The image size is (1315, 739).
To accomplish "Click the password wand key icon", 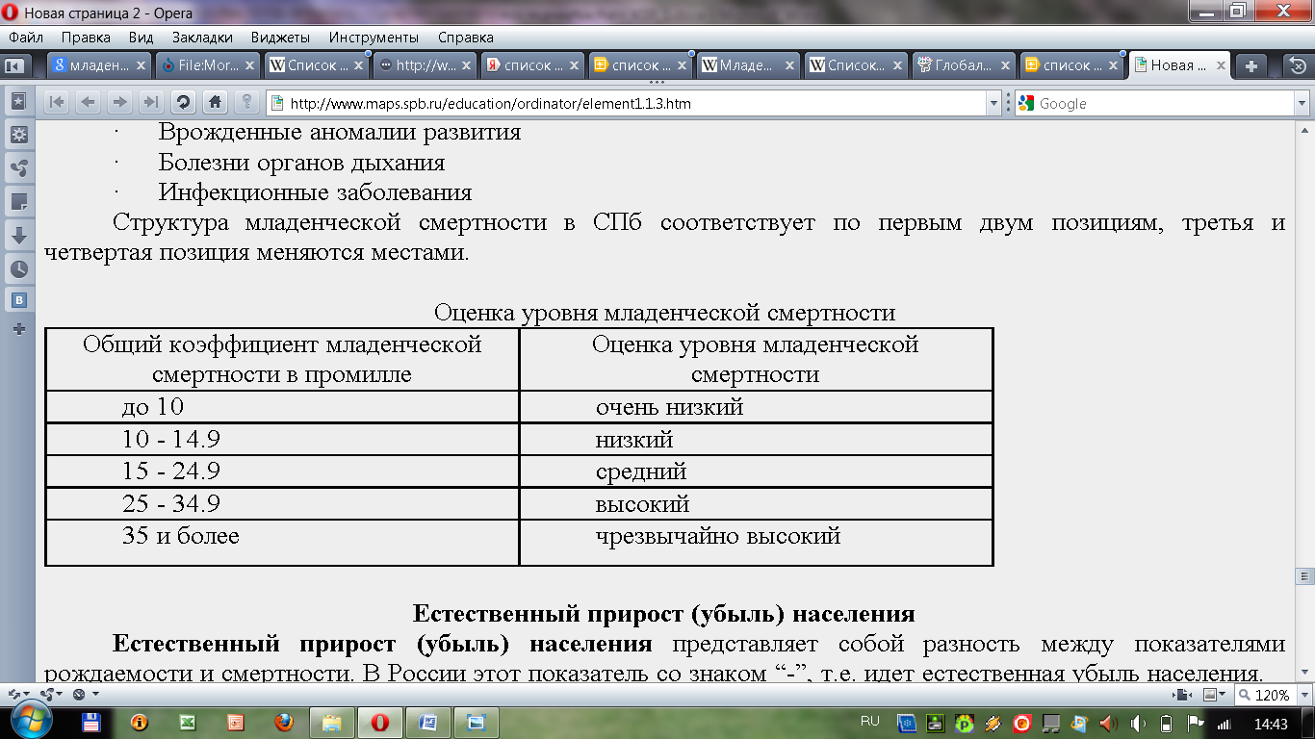I will pos(246,102).
